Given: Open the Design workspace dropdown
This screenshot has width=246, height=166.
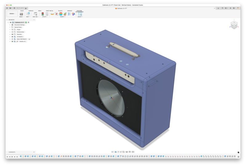Looking at the screenshot, I should pyautogui.click(x=12, y=14).
